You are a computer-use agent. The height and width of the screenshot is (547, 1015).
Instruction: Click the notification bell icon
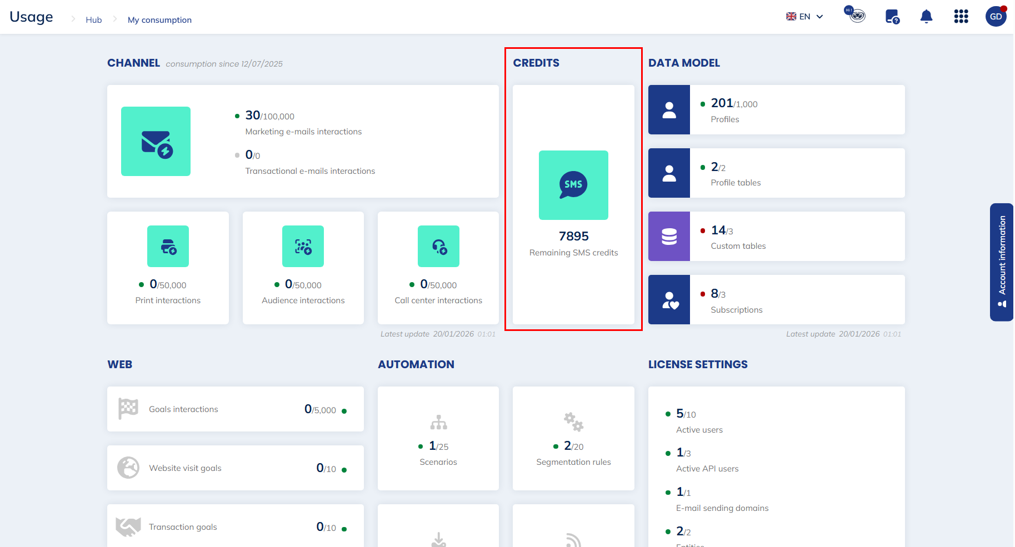[x=926, y=17]
